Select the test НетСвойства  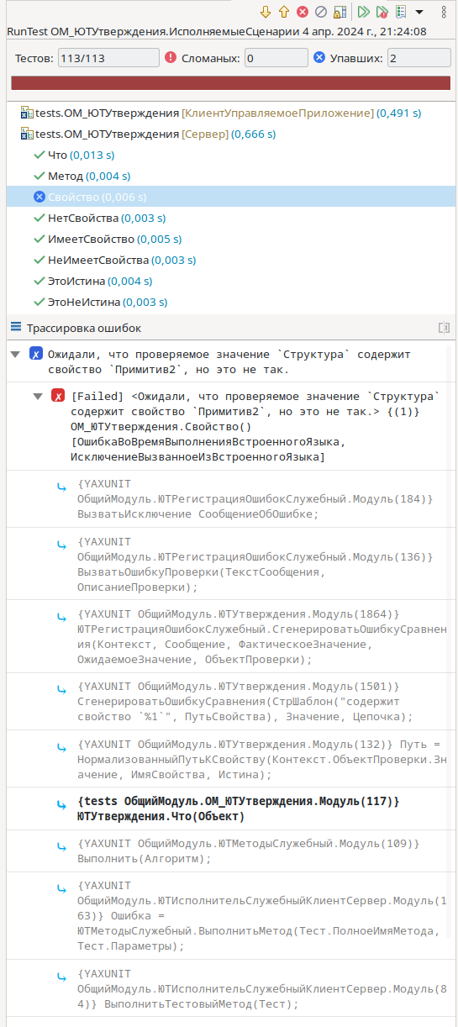pos(229,218)
